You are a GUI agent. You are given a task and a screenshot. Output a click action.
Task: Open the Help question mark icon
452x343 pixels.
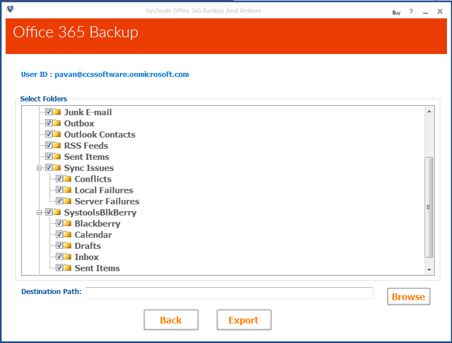pyautogui.click(x=411, y=12)
